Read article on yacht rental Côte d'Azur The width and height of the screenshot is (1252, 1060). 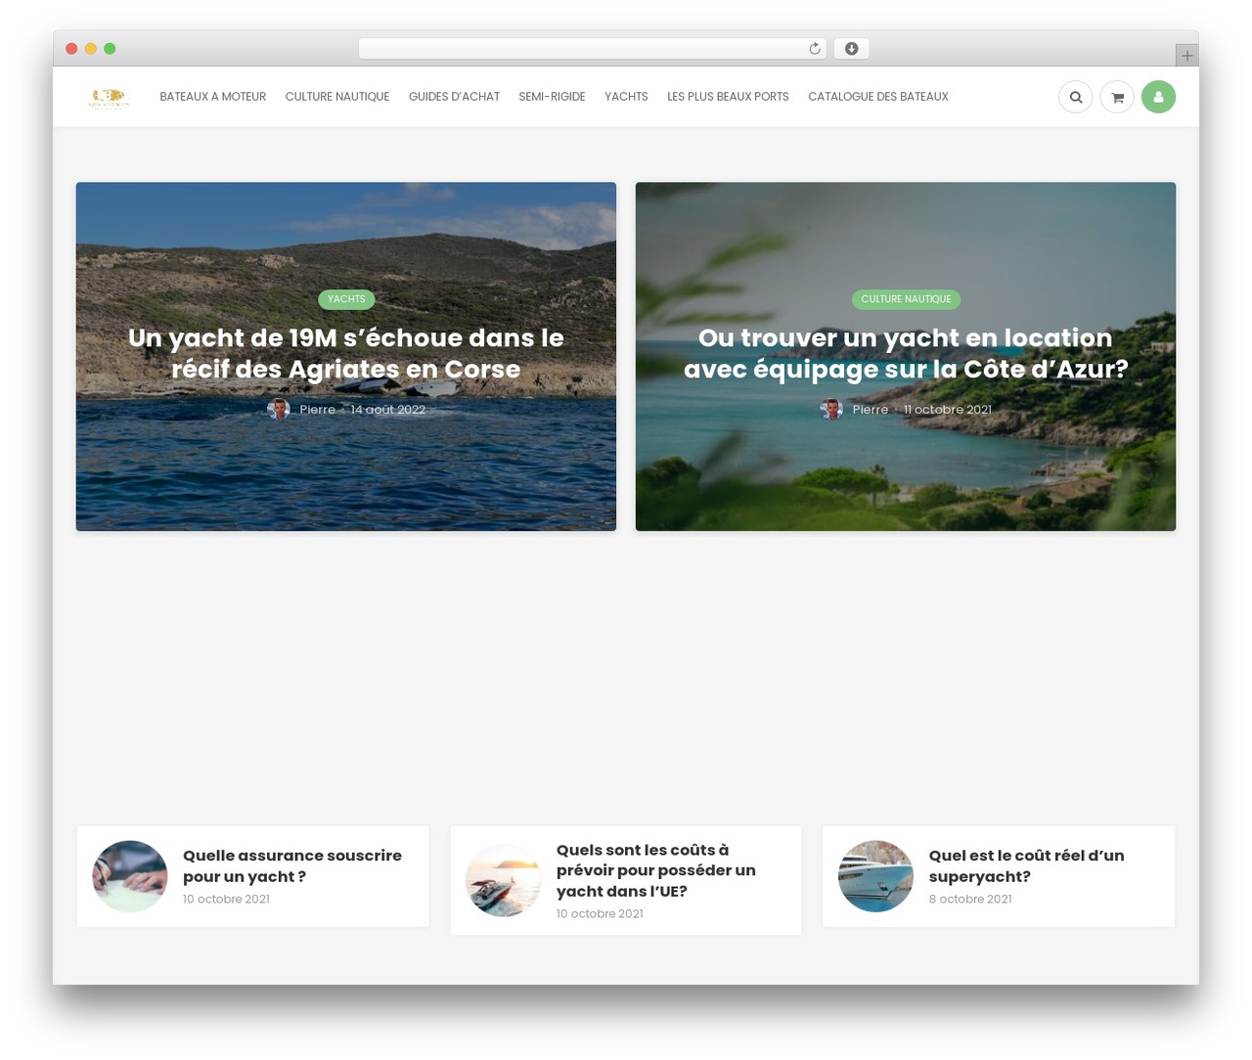pyautogui.click(x=906, y=353)
